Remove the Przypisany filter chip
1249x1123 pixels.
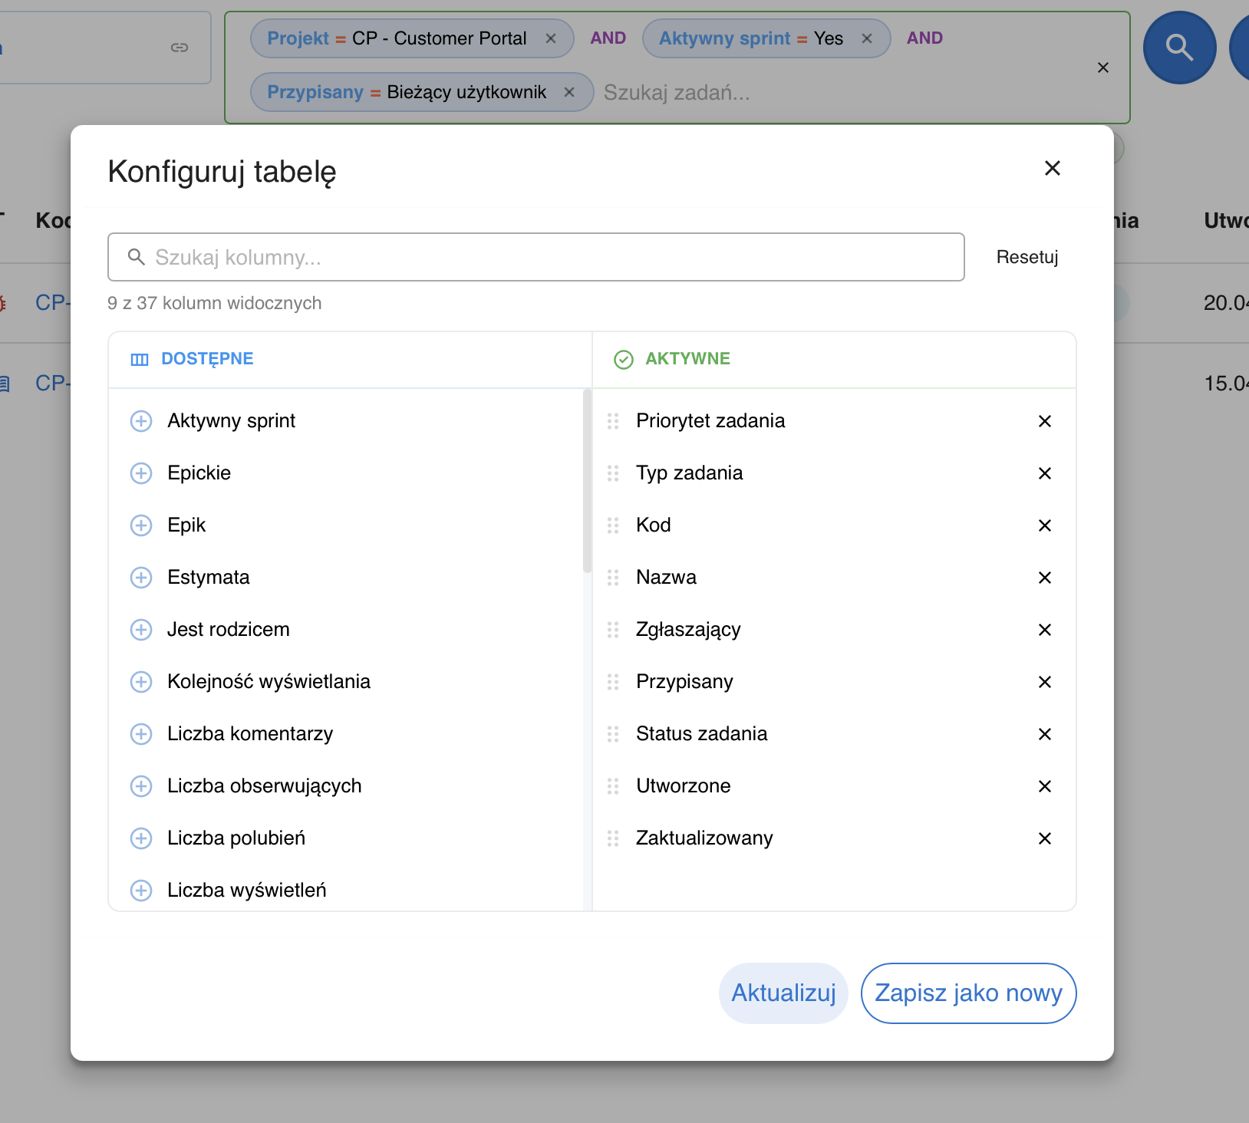coord(569,92)
